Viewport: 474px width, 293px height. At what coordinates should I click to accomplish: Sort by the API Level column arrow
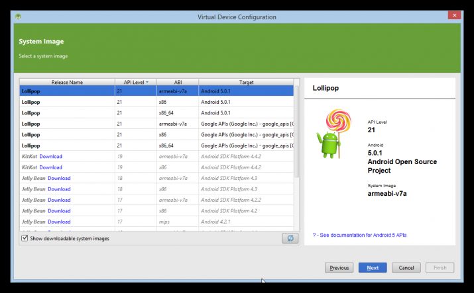click(147, 82)
